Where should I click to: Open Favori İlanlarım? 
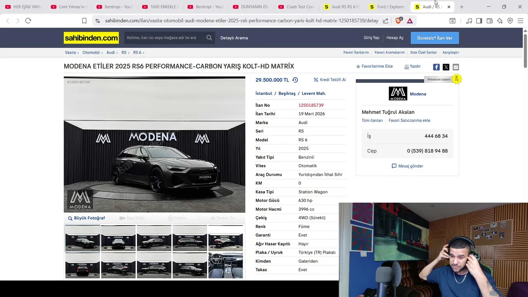pos(356,52)
